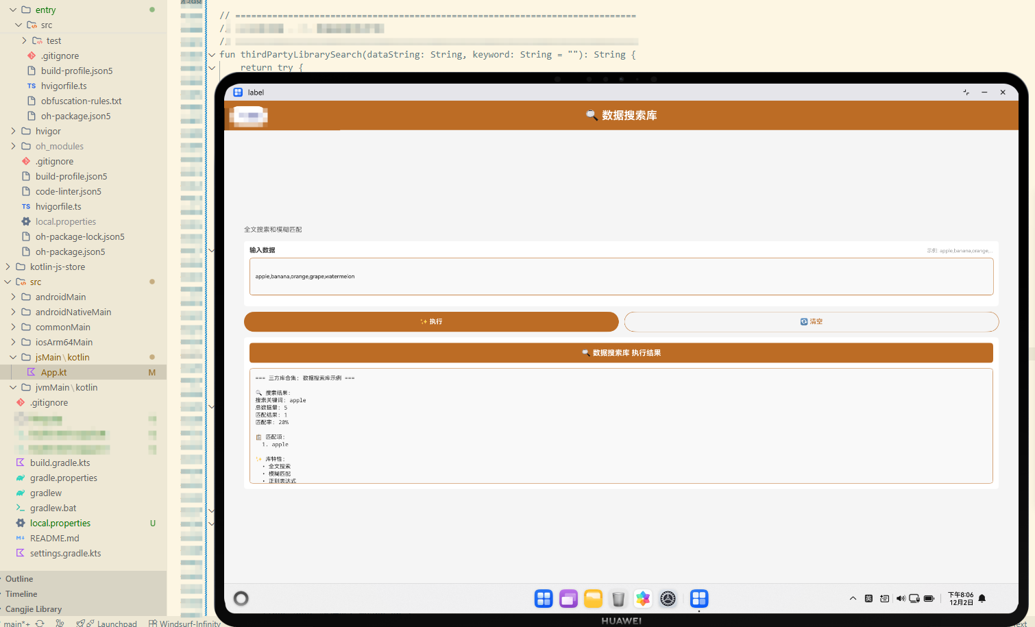Image resolution: width=1035 pixels, height=627 pixels.
Task: Collapse the entry folder
Action: pos(13,10)
